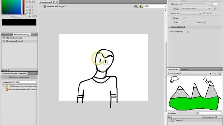This screenshot has width=223, height=125.
Task: Switch to the Проект tab
Action: click(184, 69)
